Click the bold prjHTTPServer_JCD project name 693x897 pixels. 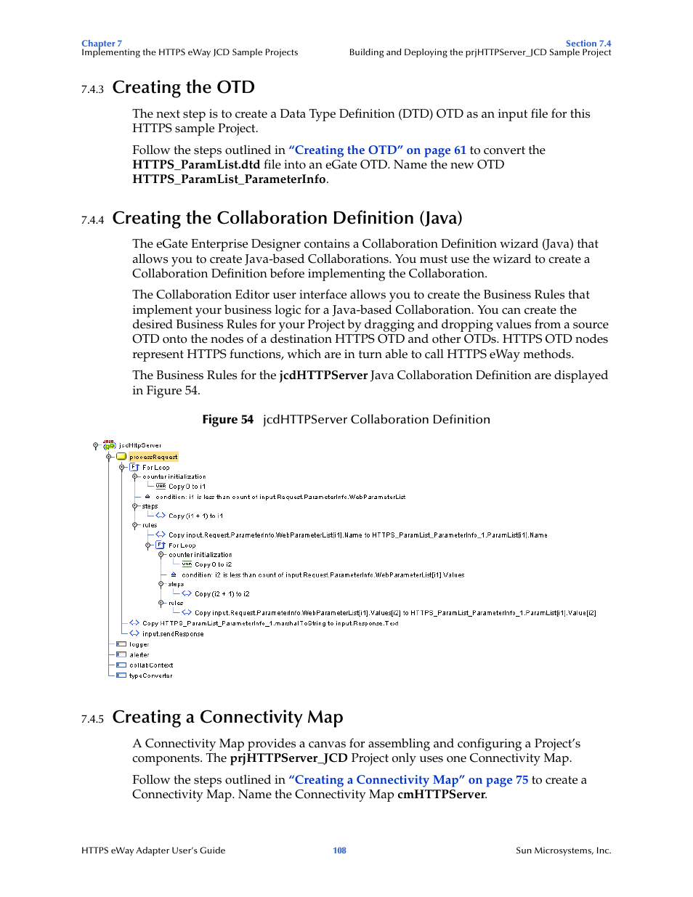288,758
